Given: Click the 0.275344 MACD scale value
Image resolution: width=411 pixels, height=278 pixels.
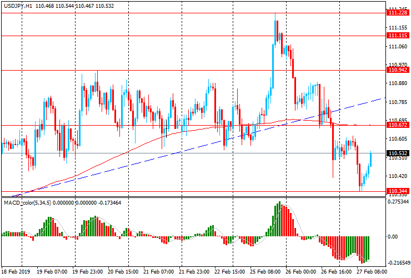Looking at the screenshot, I should (x=398, y=202).
